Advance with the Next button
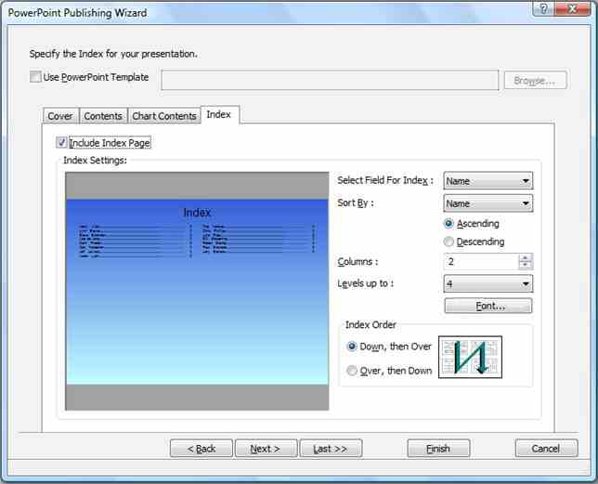The image size is (598, 484). point(266,449)
